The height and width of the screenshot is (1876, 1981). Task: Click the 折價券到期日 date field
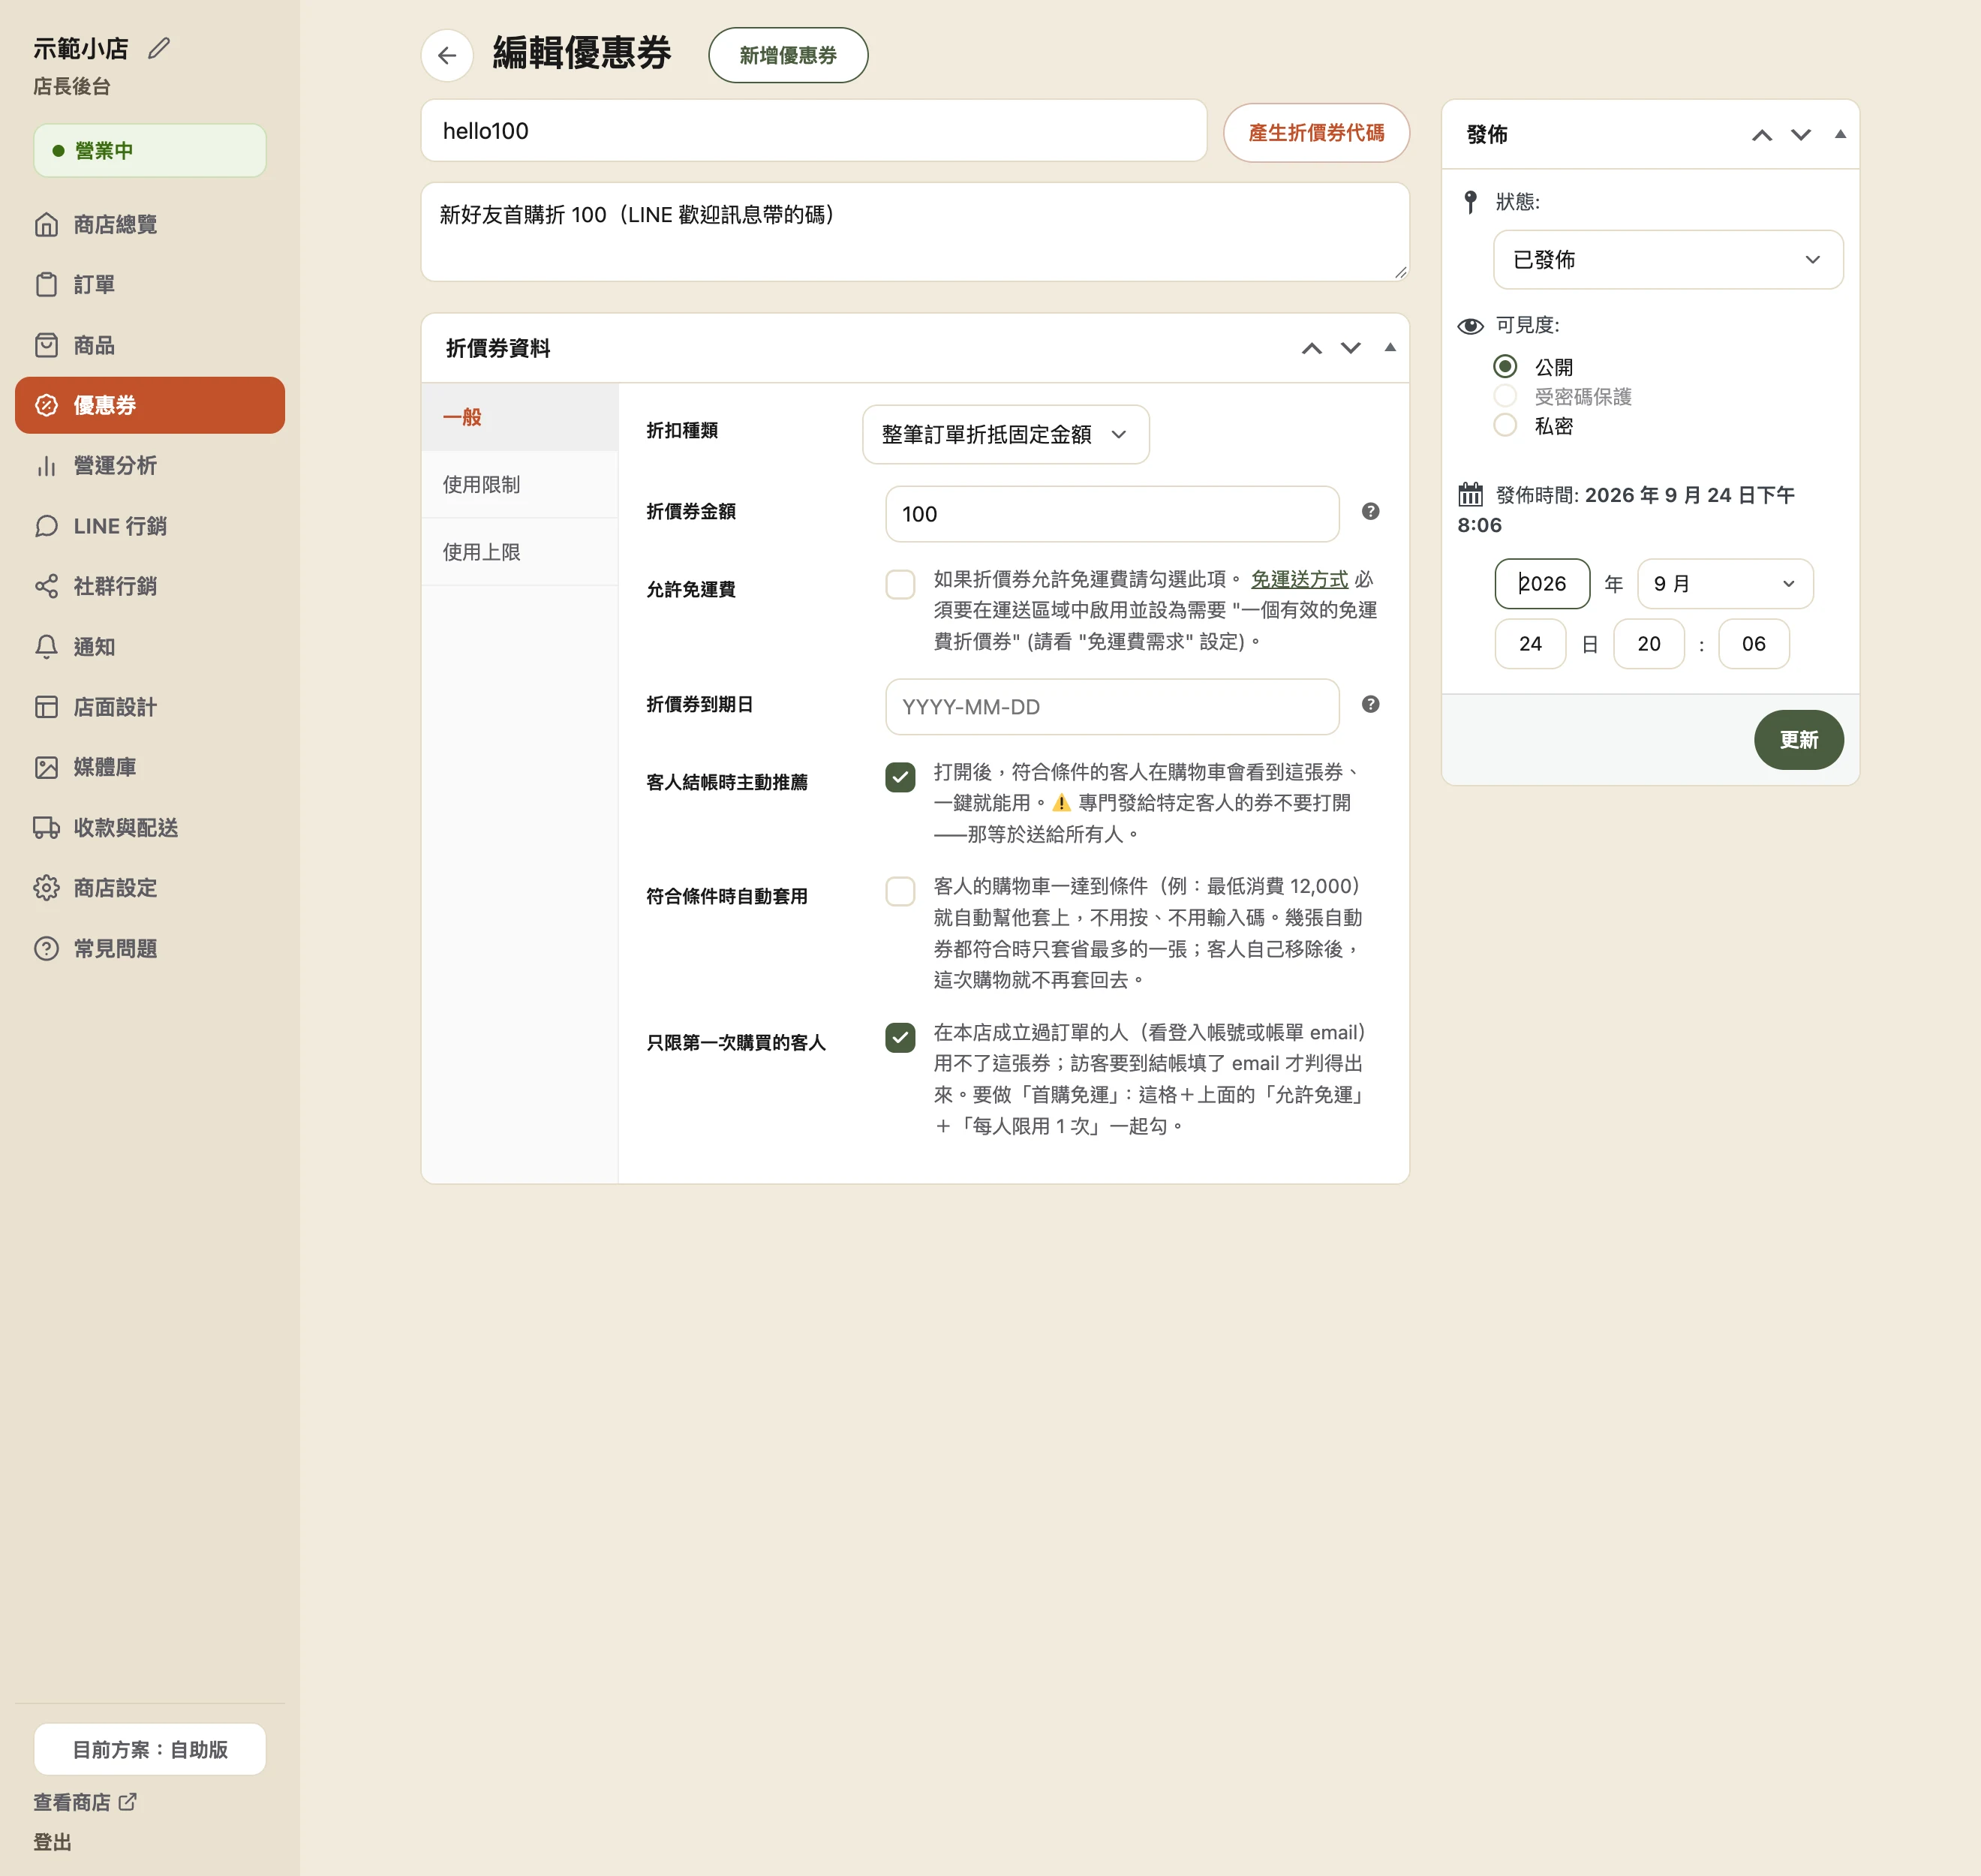(1112, 707)
